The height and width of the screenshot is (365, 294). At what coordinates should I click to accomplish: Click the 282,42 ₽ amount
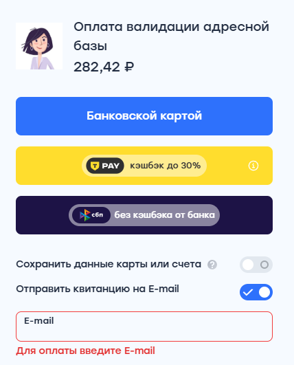pos(104,67)
